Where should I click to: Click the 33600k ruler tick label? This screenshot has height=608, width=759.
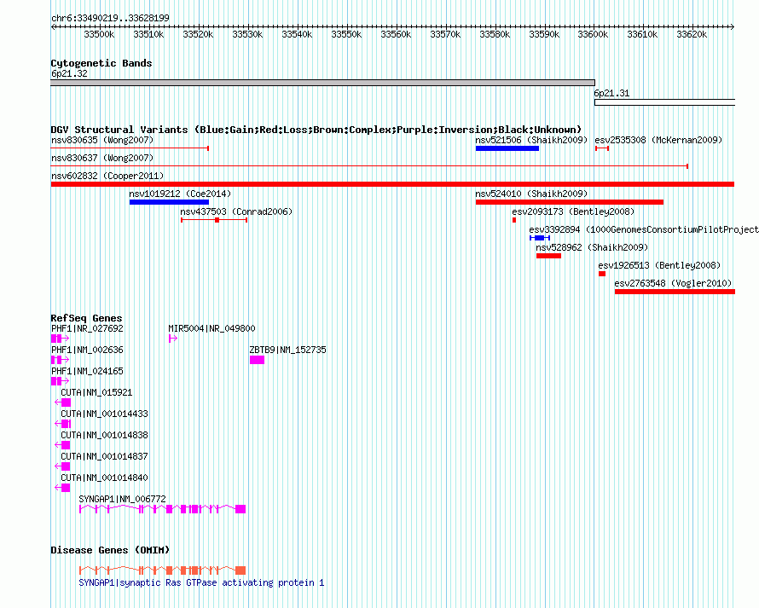click(593, 34)
